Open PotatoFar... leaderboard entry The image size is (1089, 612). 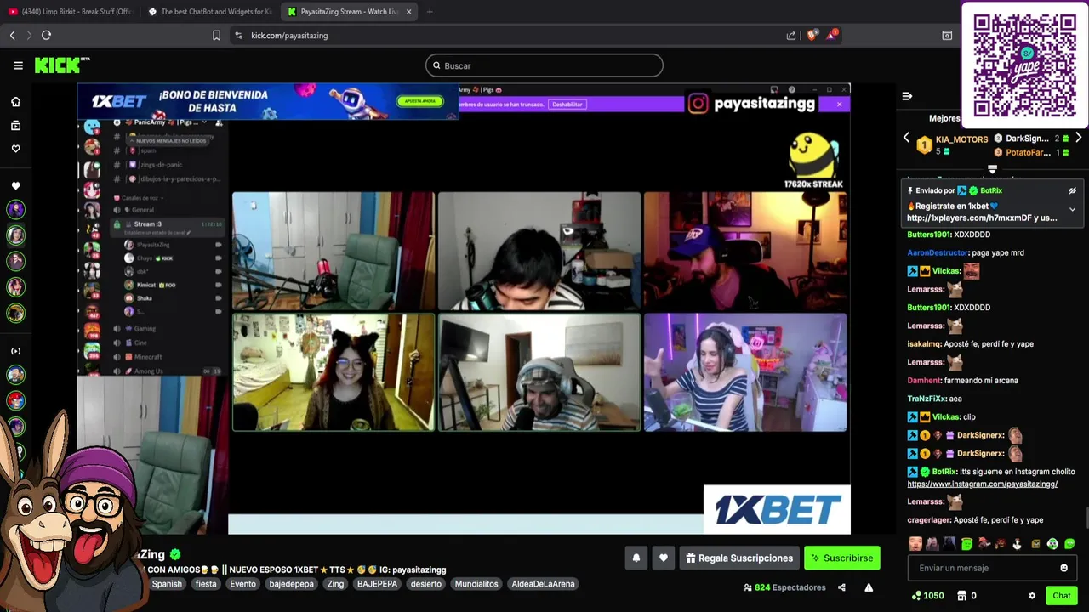(1028, 152)
